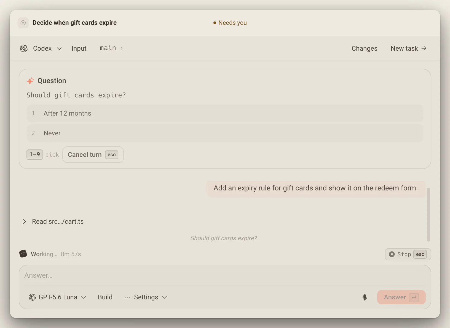Image resolution: width=450 pixels, height=328 pixels.
Task: Open the Changes view
Action: point(364,48)
